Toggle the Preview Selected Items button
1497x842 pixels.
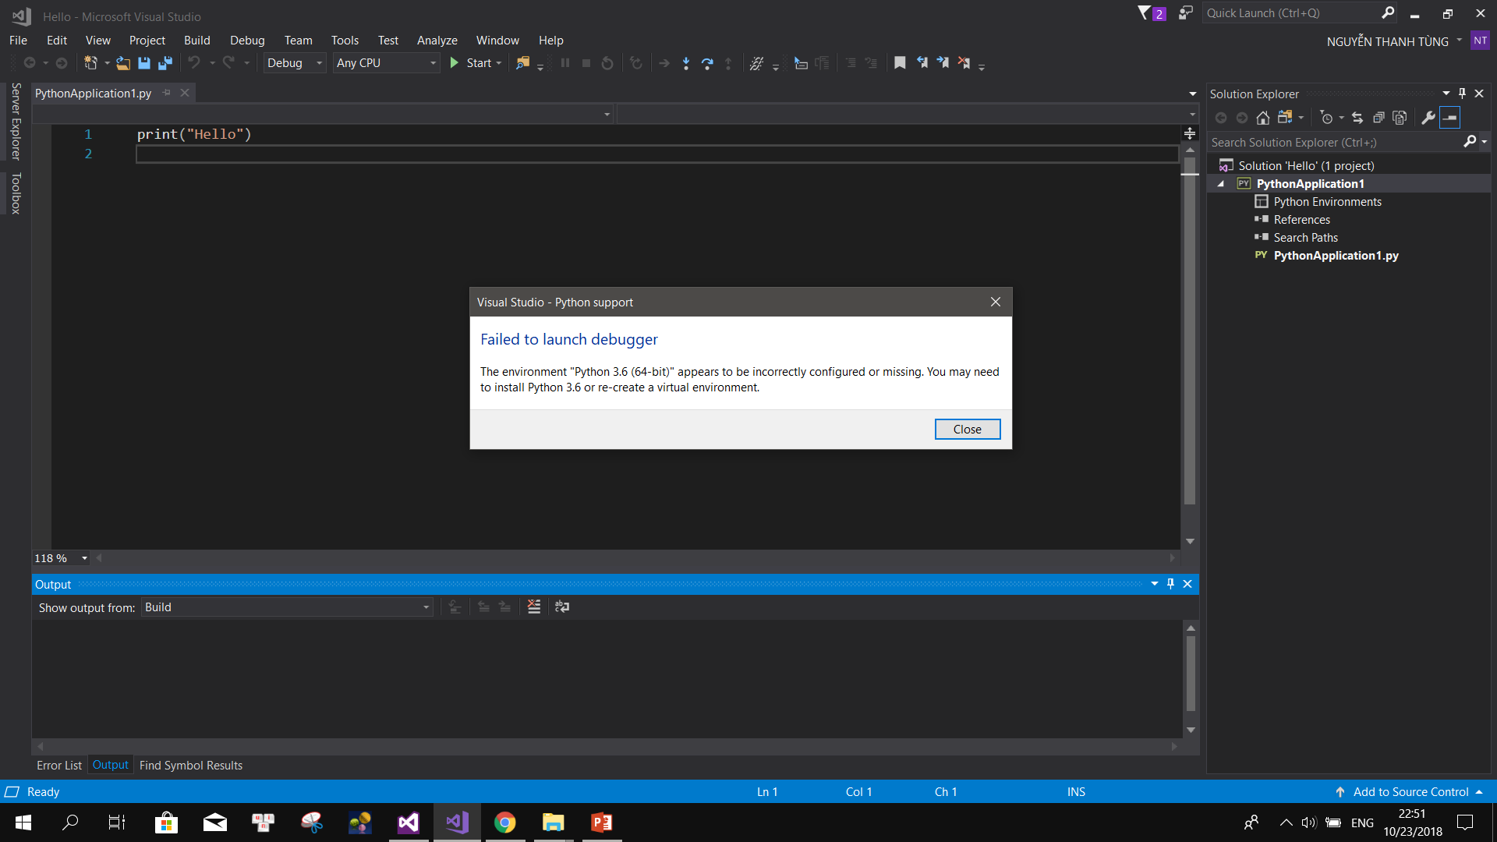pyautogui.click(x=1449, y=118)
